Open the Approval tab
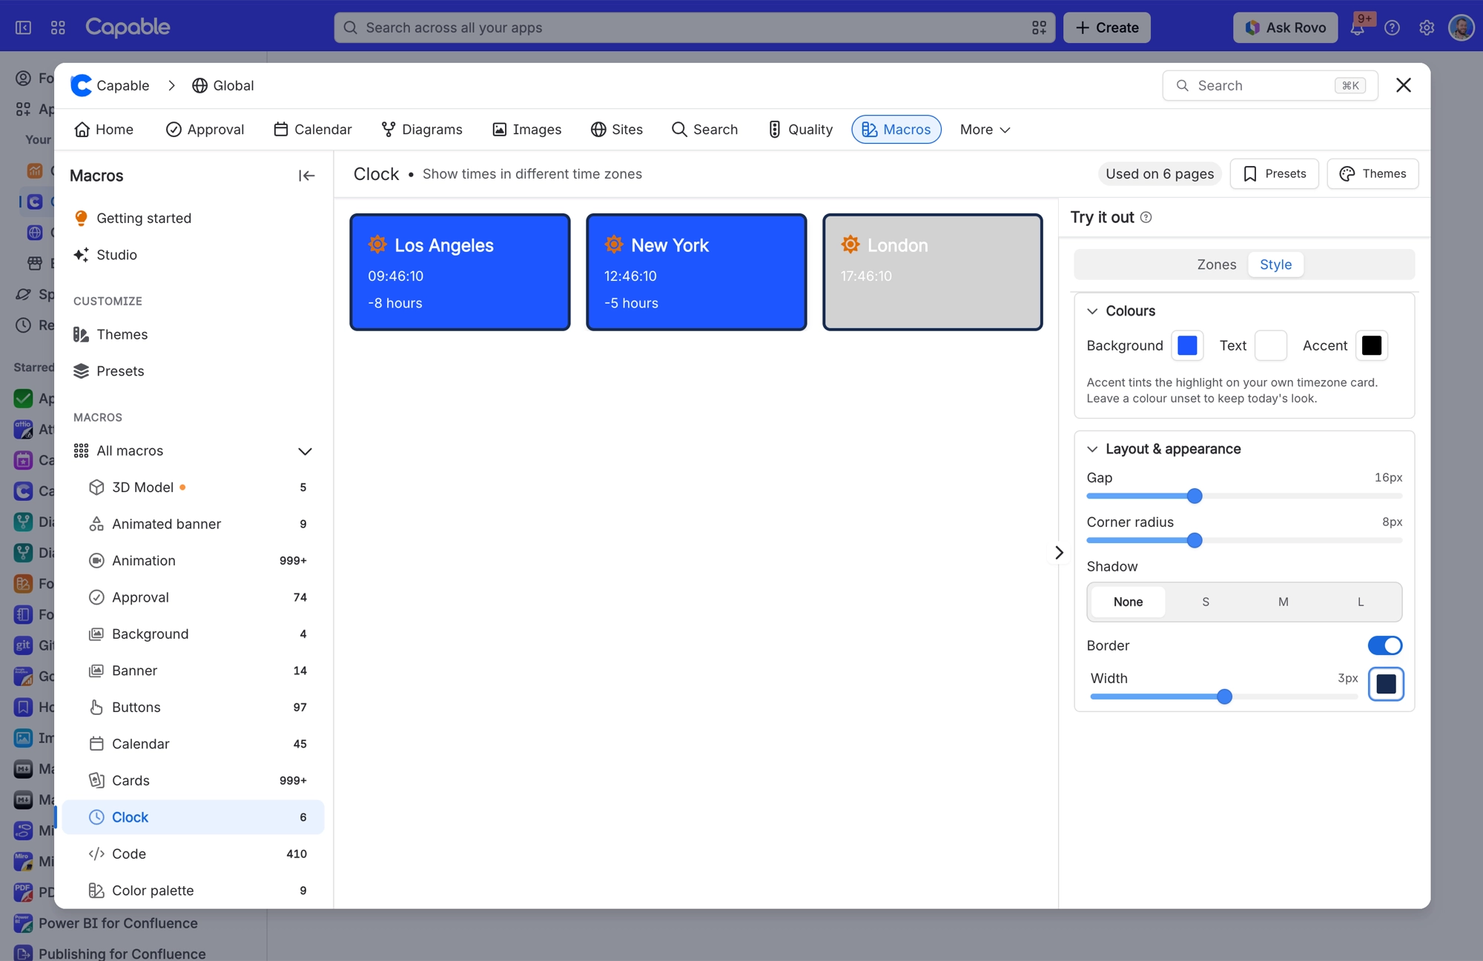 pos(205,130)
